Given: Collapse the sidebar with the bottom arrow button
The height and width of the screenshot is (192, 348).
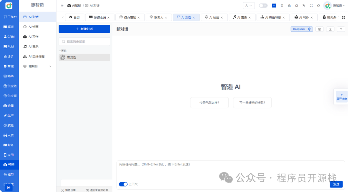Looking at the screenshot, I should [9, 187].
